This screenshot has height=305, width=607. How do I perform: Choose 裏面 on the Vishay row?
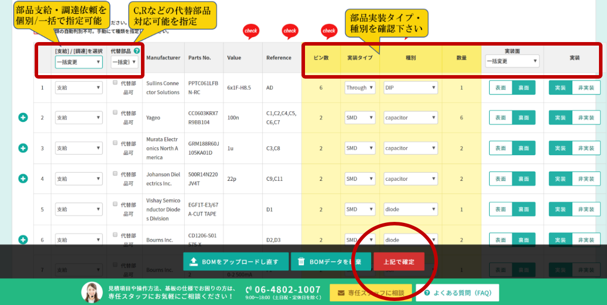(x=524, y=209)
